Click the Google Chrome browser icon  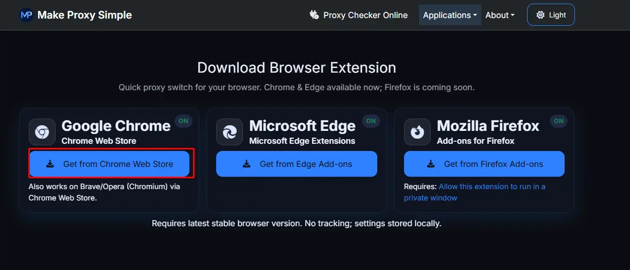42,132
